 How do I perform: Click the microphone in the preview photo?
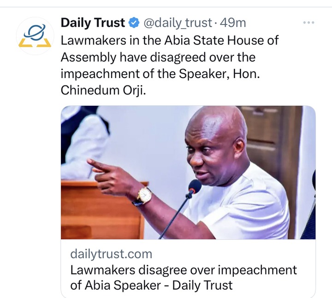tap(195, 187)
